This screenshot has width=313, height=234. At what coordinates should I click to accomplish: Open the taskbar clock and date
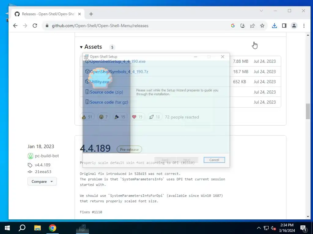tap(287, 228)
